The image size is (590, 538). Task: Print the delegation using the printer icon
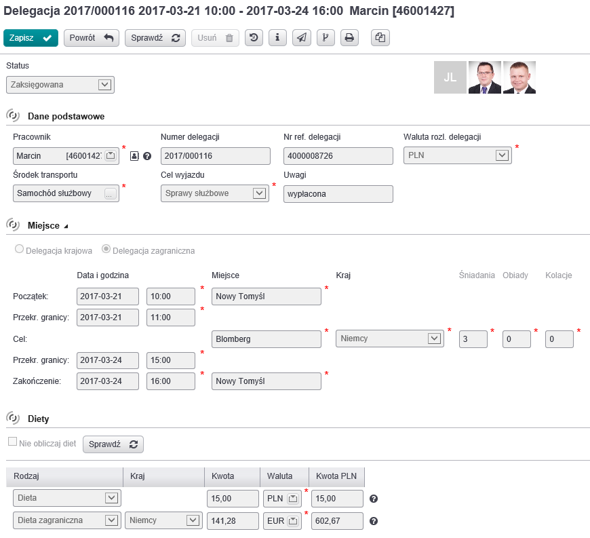349,38
